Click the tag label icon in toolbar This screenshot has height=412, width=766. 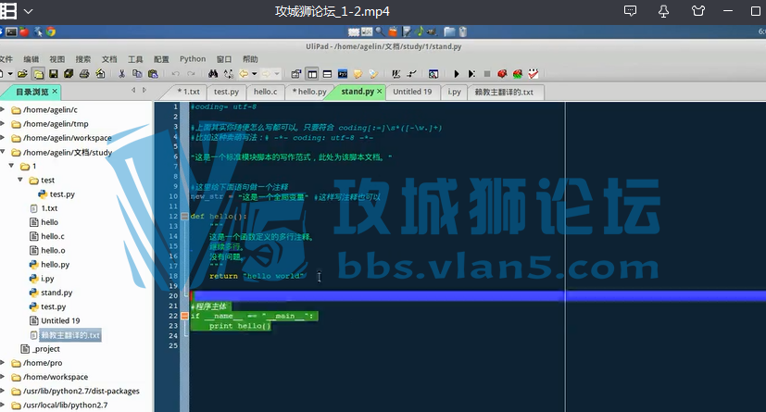[x=373, y=74]
